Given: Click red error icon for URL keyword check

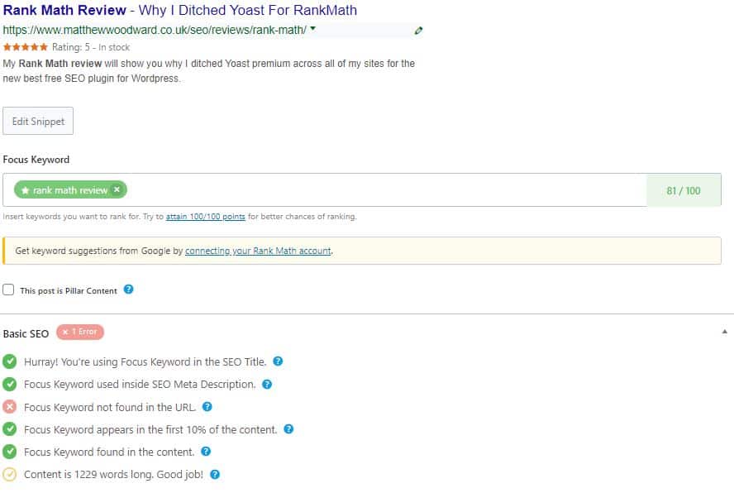Looking at the screenshot, I should coord(9,407).
